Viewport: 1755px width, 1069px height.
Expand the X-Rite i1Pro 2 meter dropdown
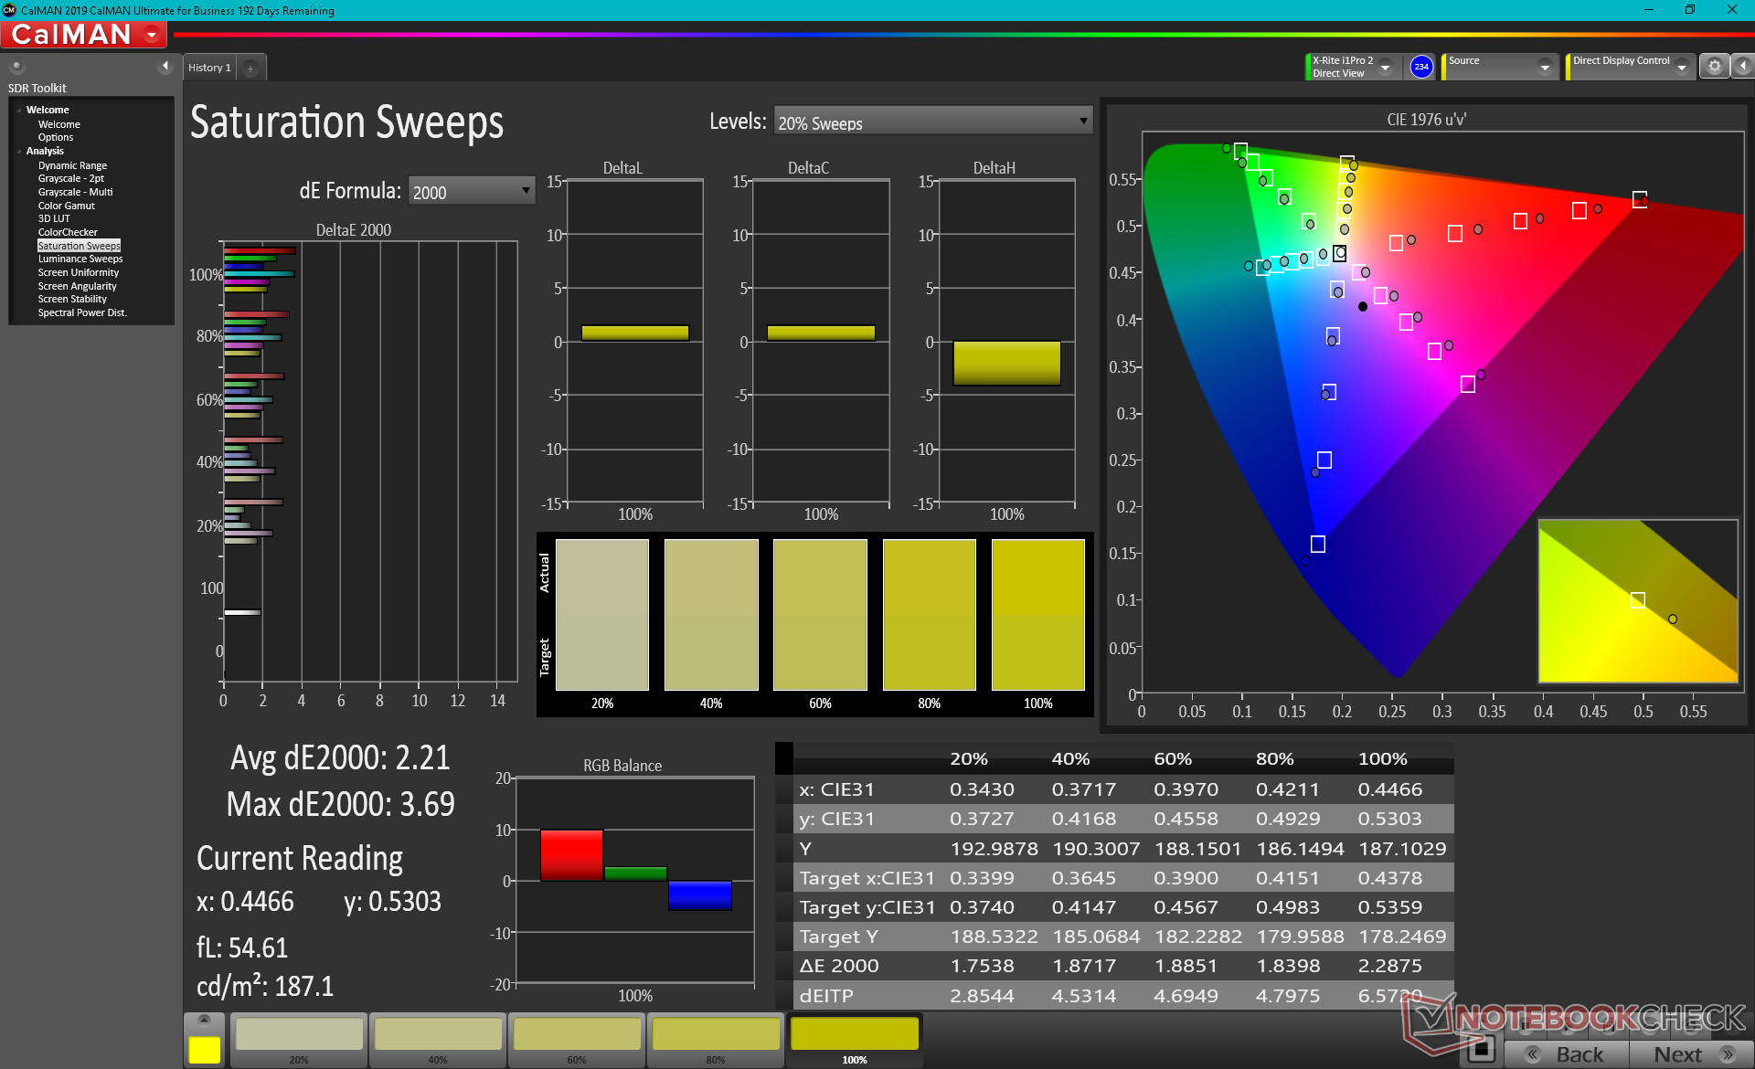click(1385, 67)
